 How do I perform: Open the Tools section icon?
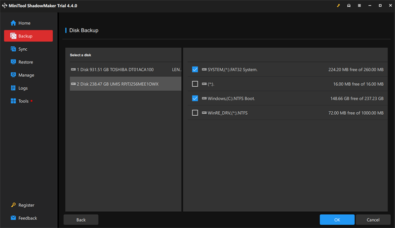pos(13,101)
